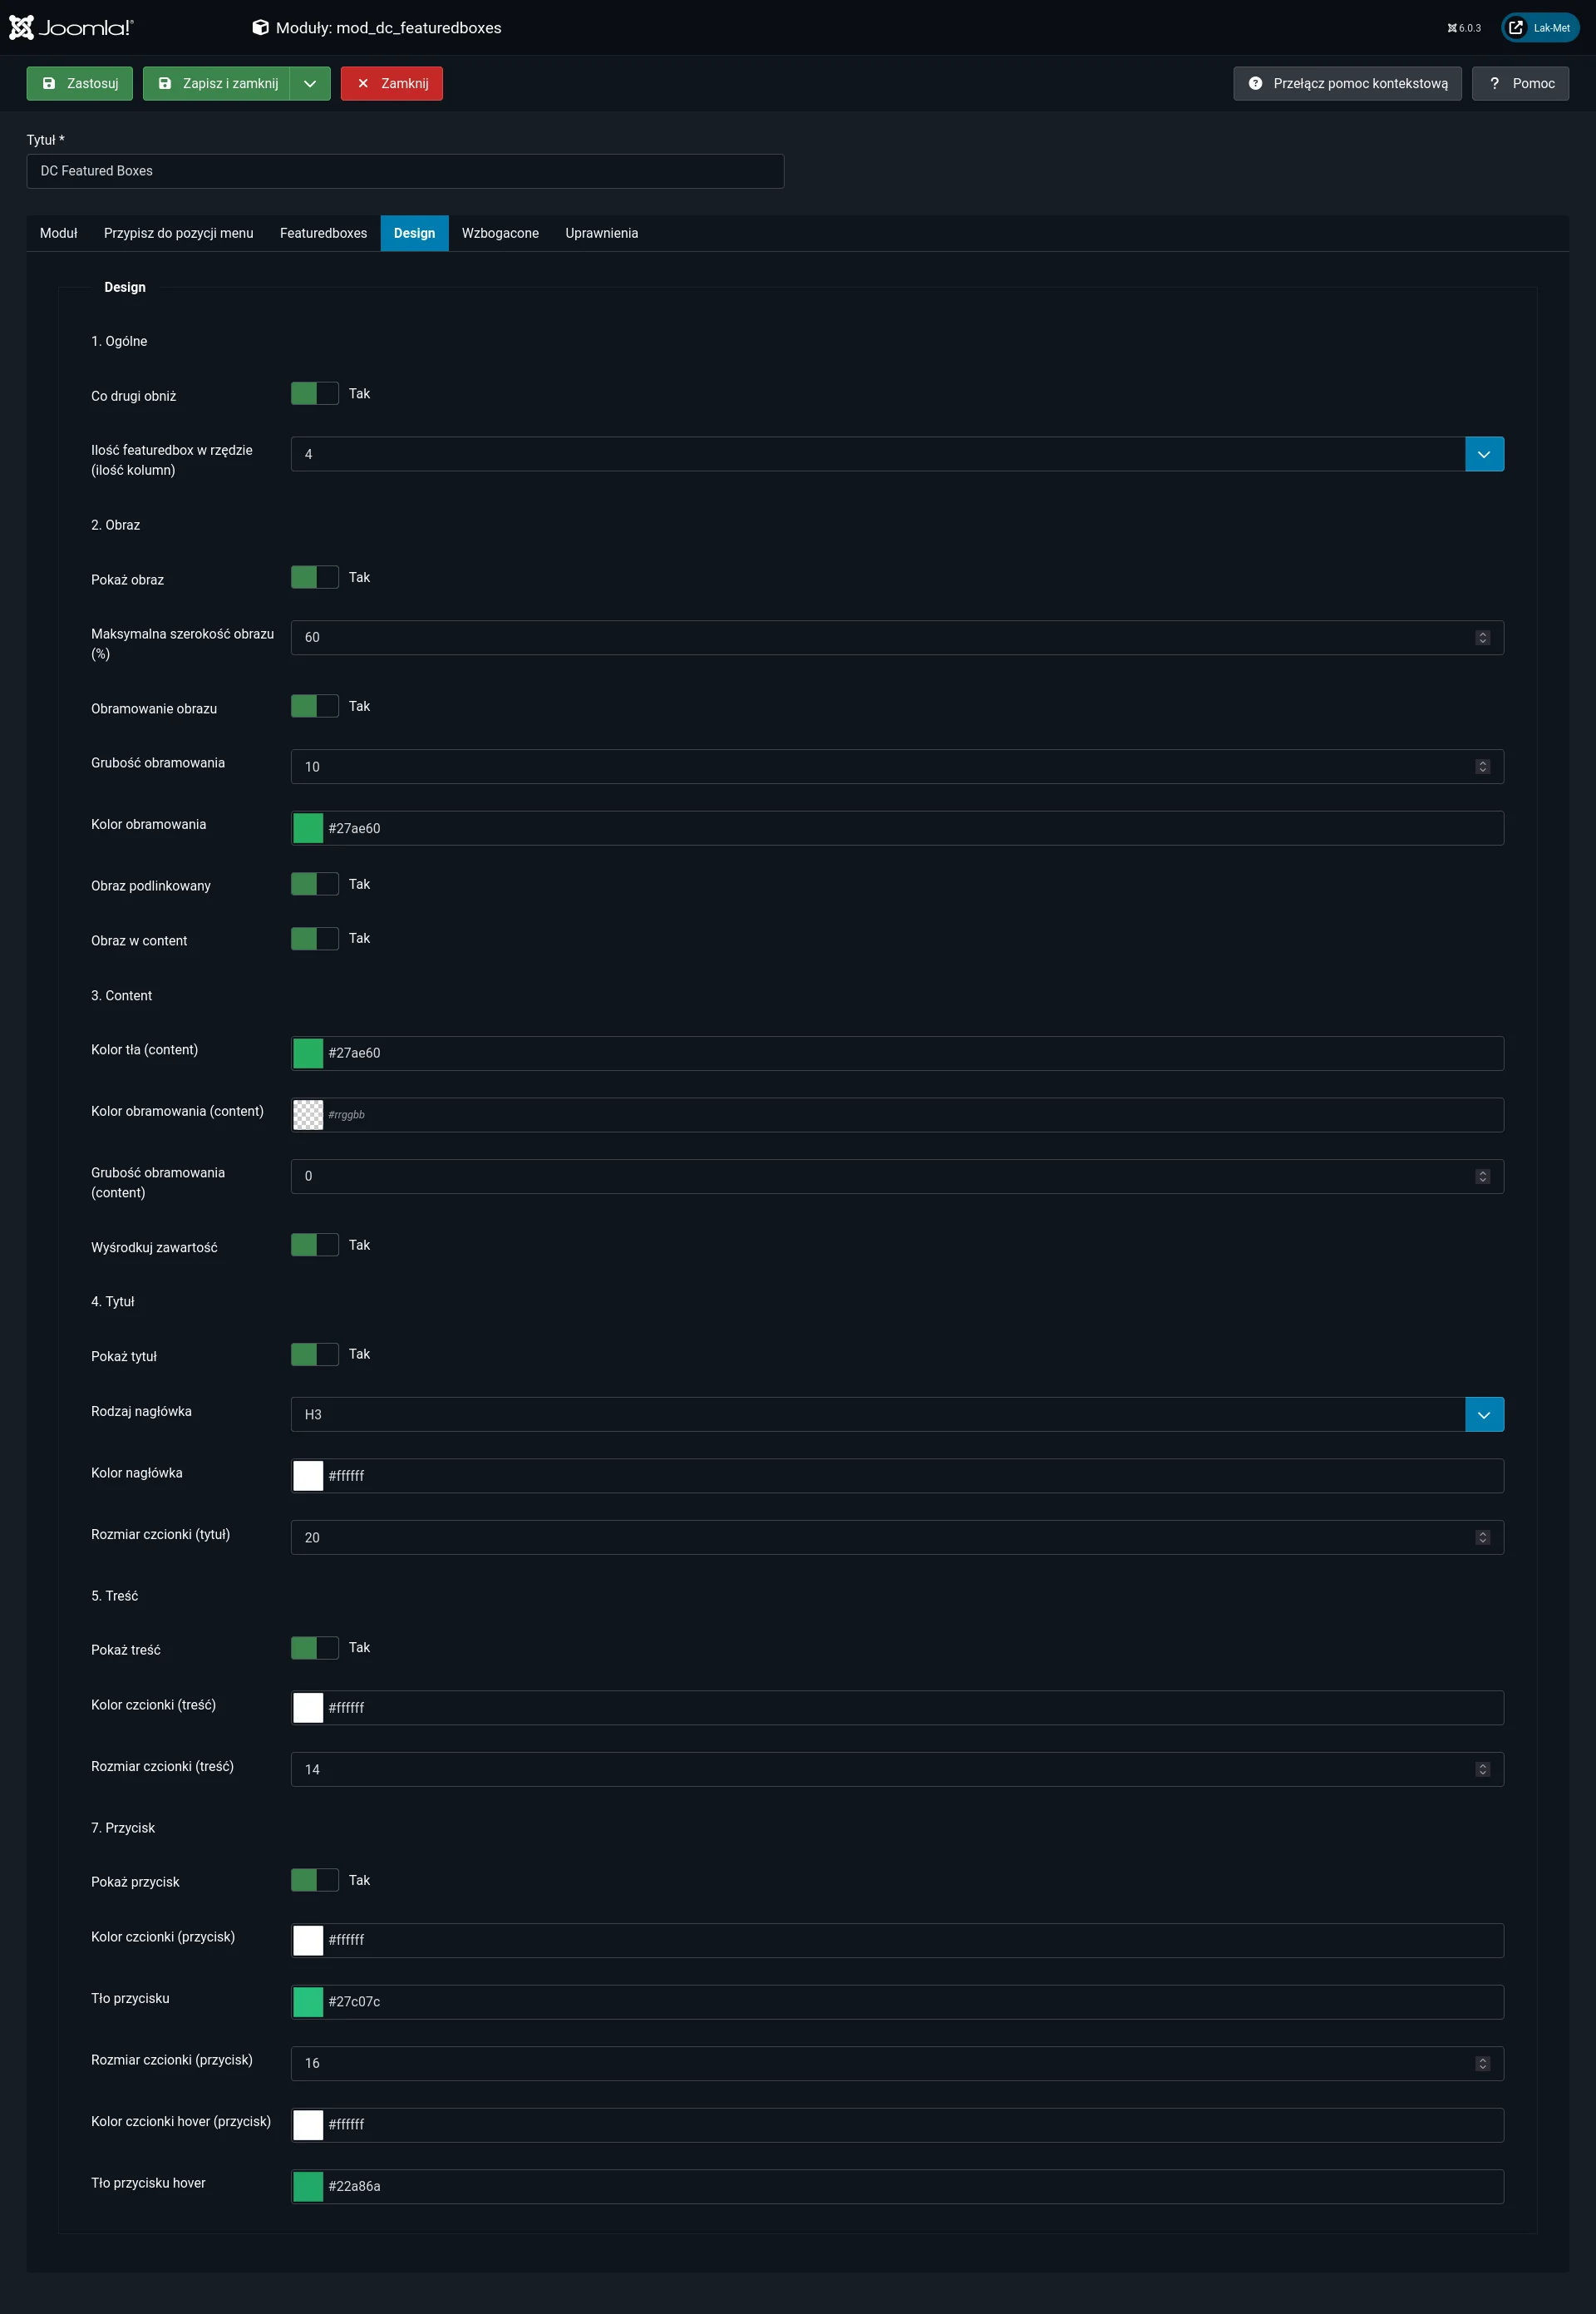Open the save options dropdown arrow
The height and width of the screenshot is (2314, 1596).
(310, 84)
